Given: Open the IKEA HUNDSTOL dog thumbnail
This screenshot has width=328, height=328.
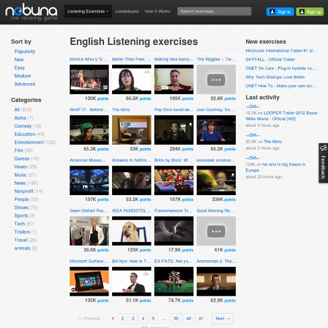Looking at the screenshot, I should coord(132,231).
